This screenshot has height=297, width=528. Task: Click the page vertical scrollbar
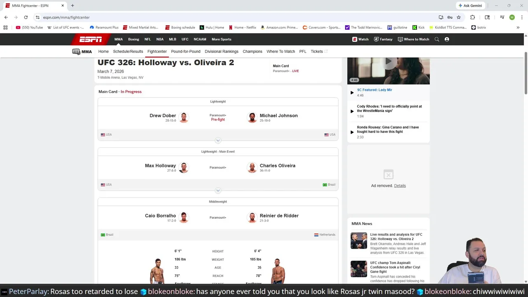pyautogui.click(x=526, y=74)
